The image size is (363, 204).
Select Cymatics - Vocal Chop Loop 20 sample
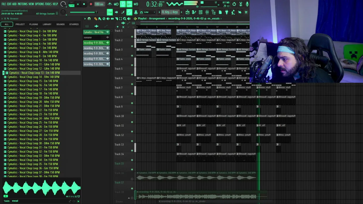coord(33,102)
